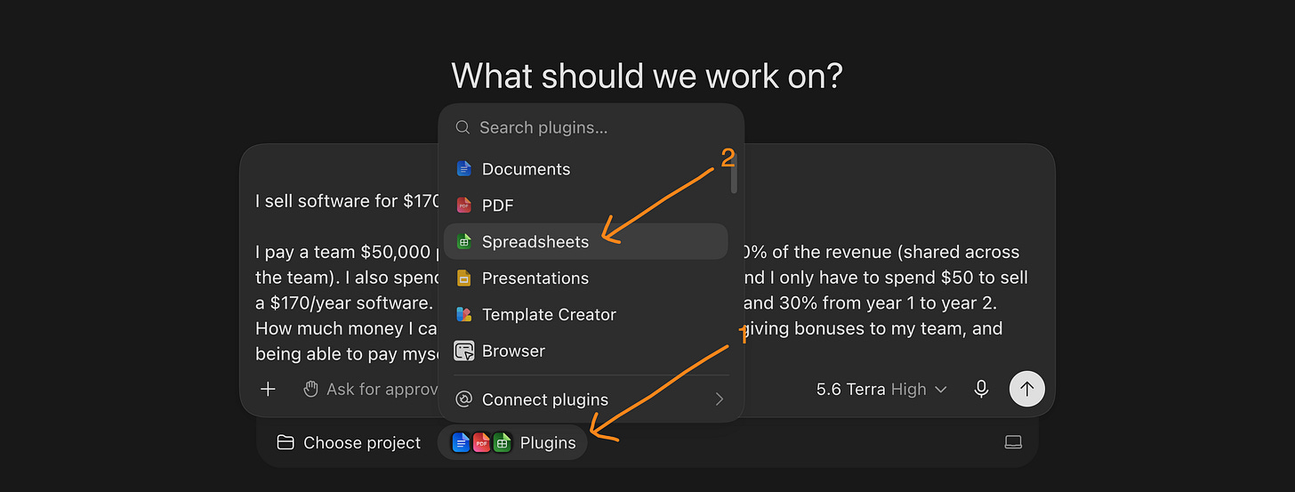Click the yellow Presentations plugin icon
Image resolution: width=1295 pixels, height=492 pixels.
coord(463,278)
